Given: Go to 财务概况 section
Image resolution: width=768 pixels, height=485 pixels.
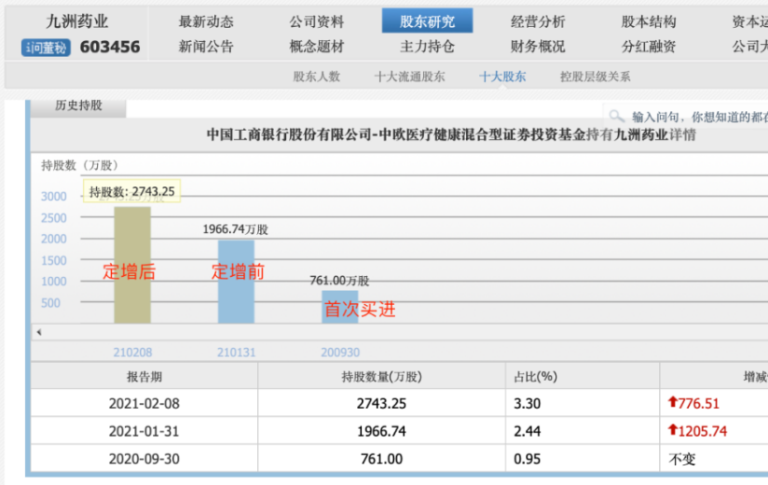Looking at the screenshot, I should [x=538, y=47].
